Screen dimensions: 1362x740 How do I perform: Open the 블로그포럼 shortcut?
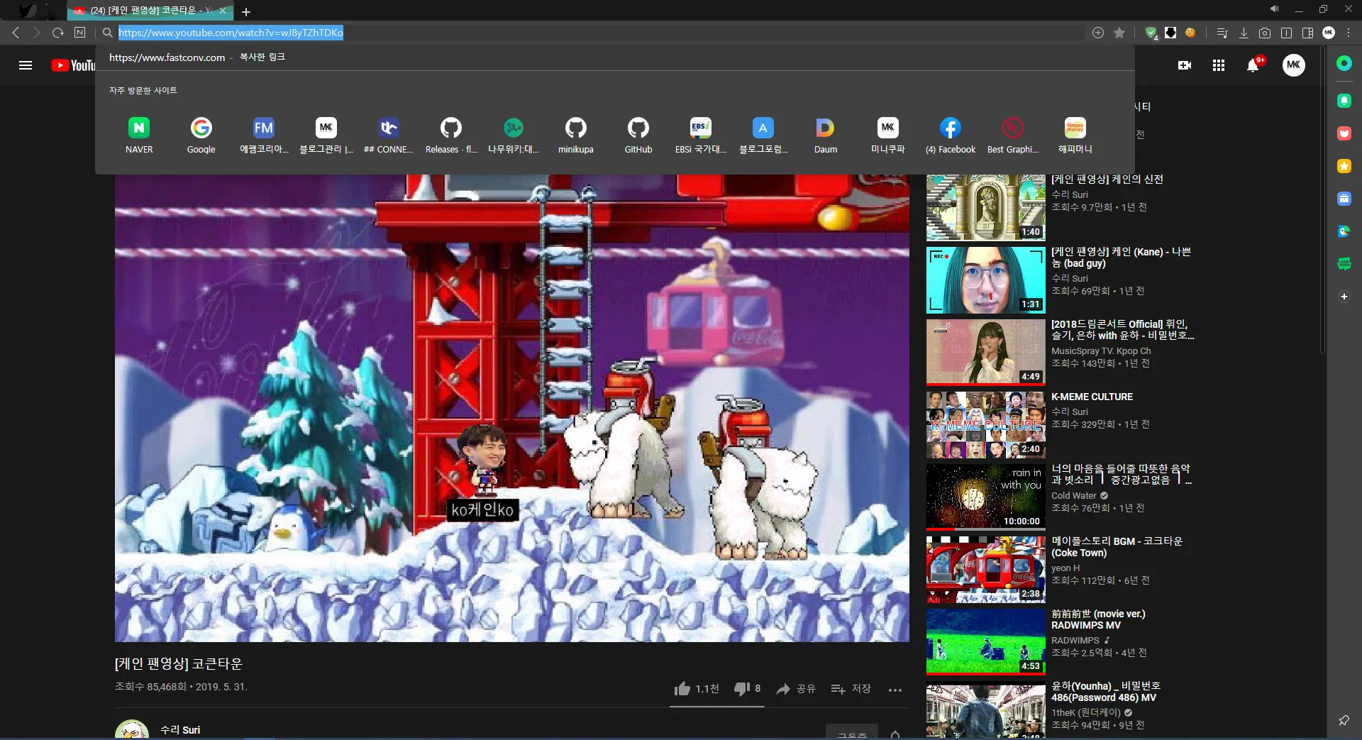(763, 135)
